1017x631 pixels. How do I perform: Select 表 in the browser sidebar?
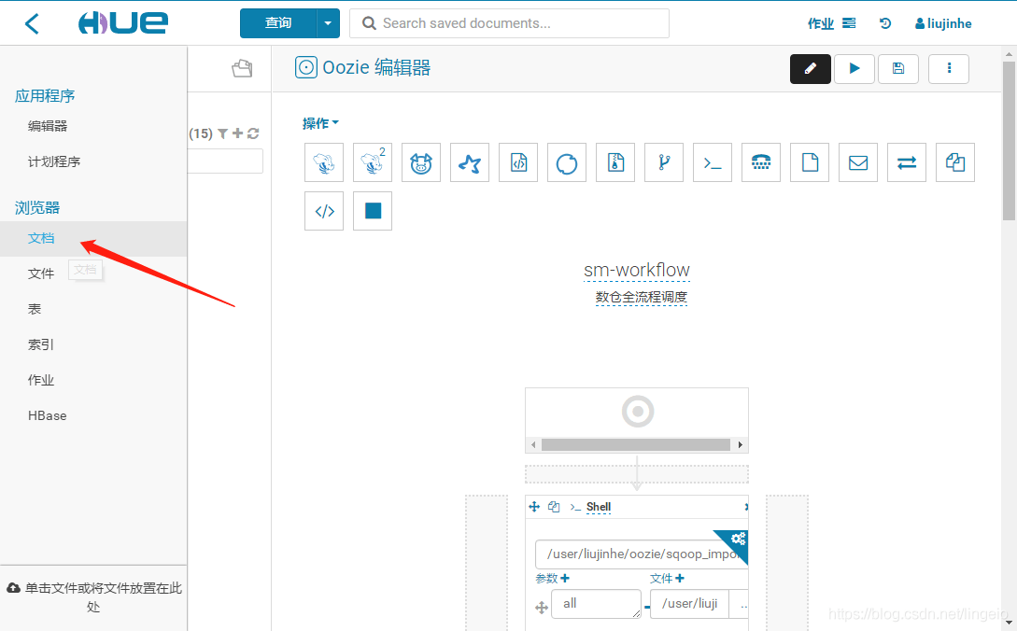coord(35,309)
